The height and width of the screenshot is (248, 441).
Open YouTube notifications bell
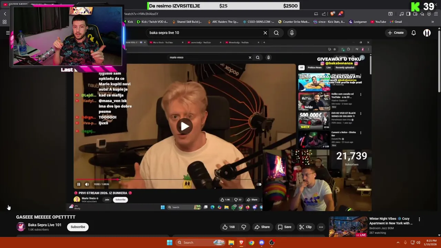pos(413,33)
